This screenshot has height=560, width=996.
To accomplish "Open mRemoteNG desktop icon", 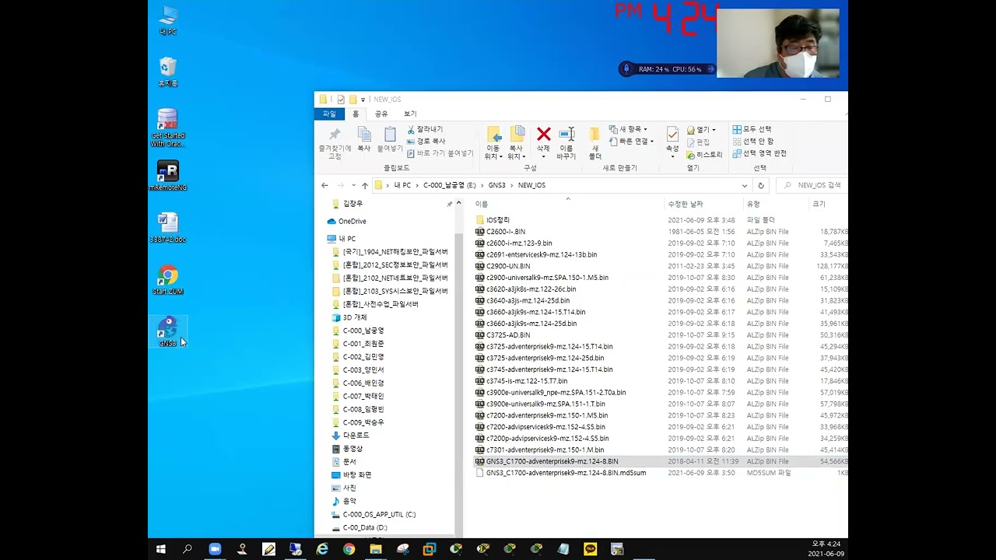I will pyautogui.click(x=168, y=176).
